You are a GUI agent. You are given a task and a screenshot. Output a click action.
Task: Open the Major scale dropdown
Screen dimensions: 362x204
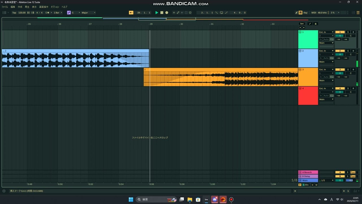click(x=89, y=13)
